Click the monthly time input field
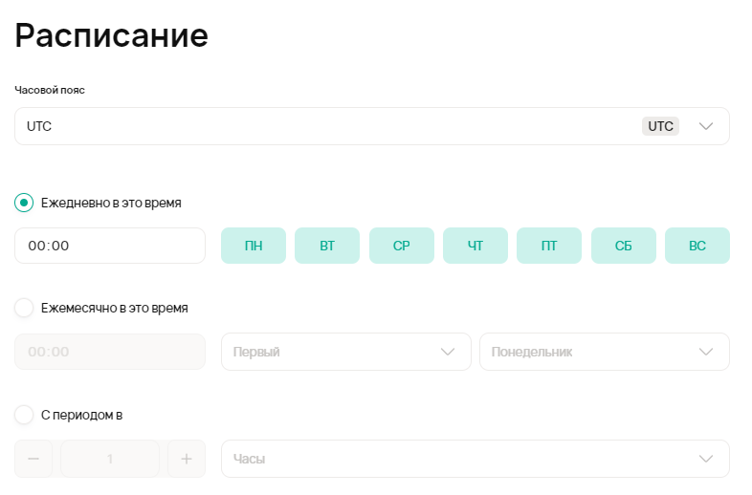This screenshot has width=752, height=495. coord(110,352)
